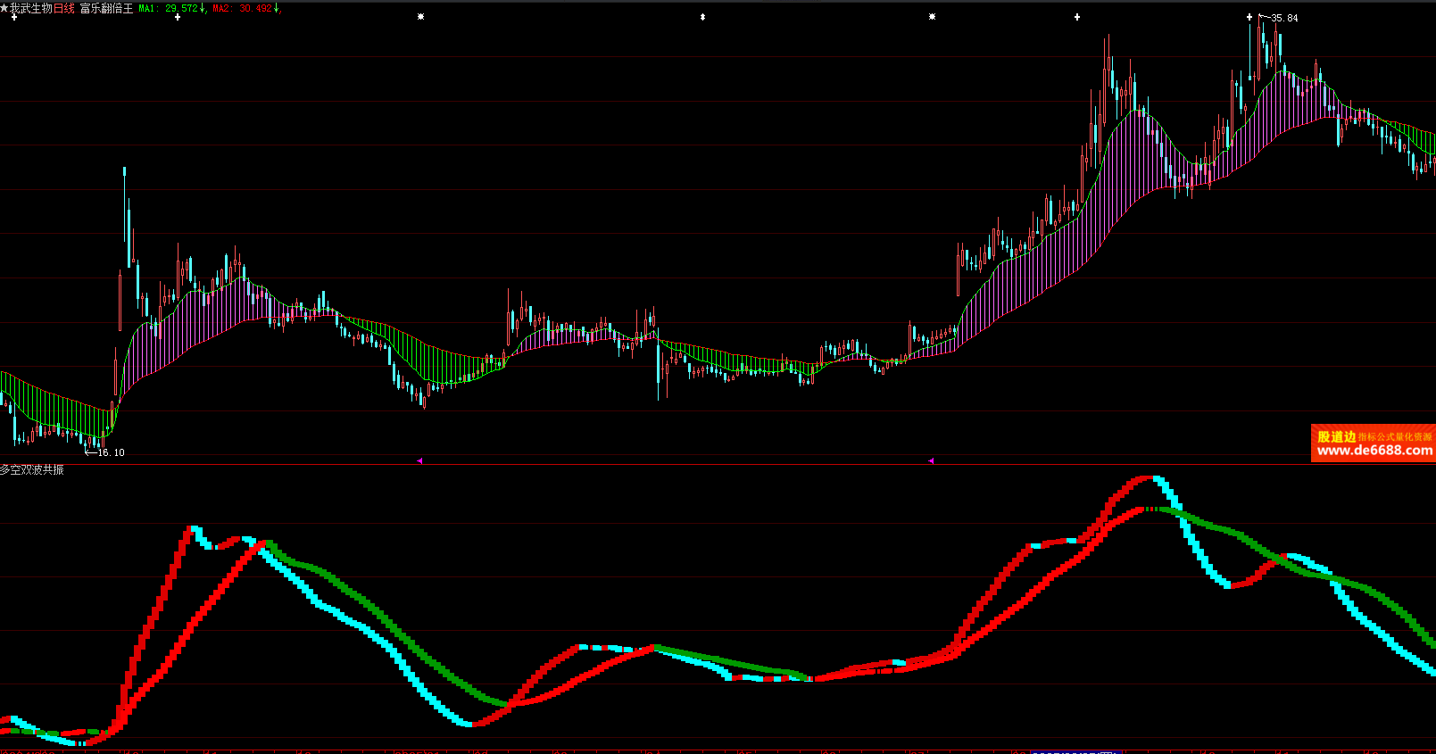Screen dimensions: 1436x754
Task: Click the 35.84 highest price label
Action: pyautogui.click(x=1284, y=18)
